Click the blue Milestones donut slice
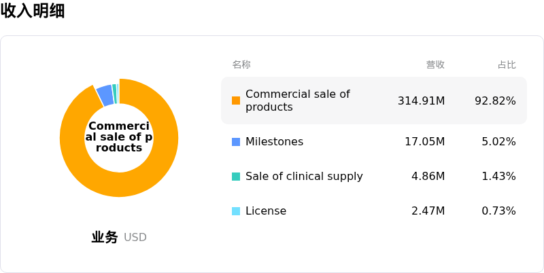This screenshot has height=273, width=544. 105,95
